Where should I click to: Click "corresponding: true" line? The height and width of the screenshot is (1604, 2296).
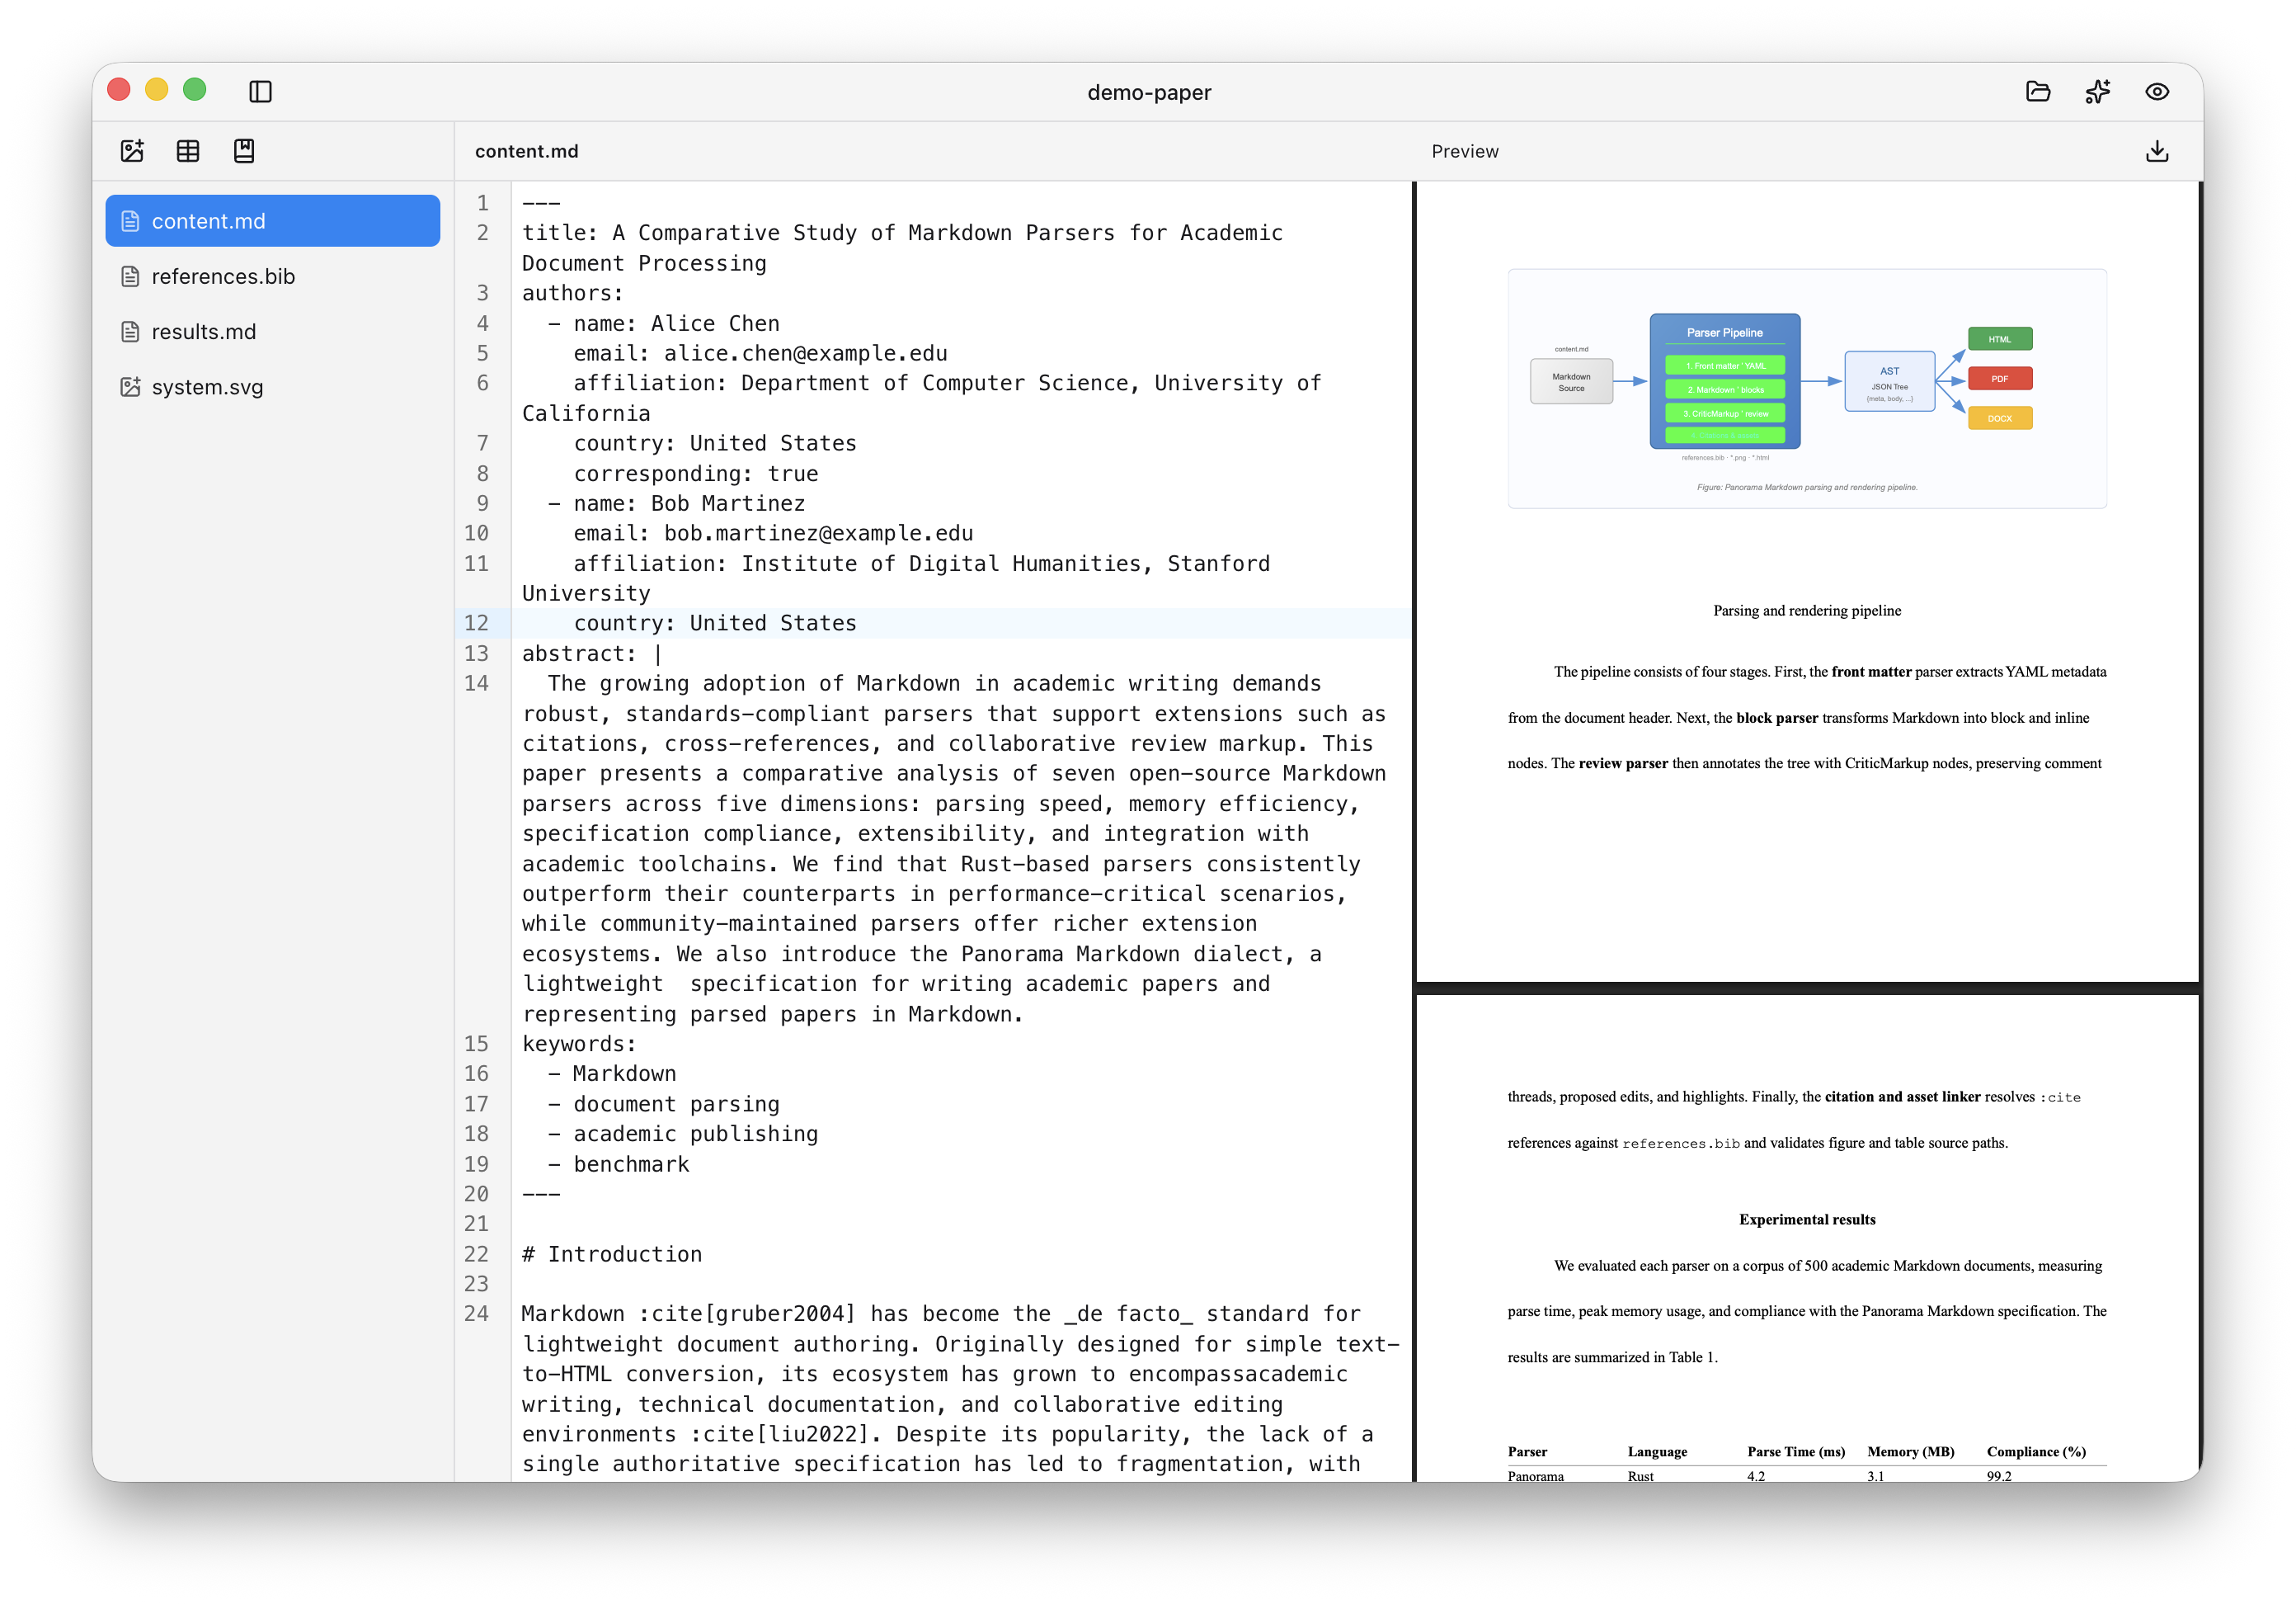pos(695,474)
